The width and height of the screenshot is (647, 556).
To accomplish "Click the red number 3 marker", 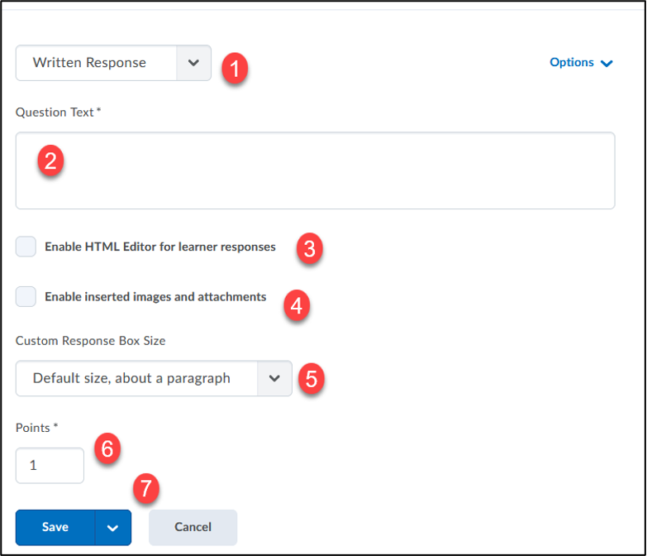I will click(x=309, y=249).
